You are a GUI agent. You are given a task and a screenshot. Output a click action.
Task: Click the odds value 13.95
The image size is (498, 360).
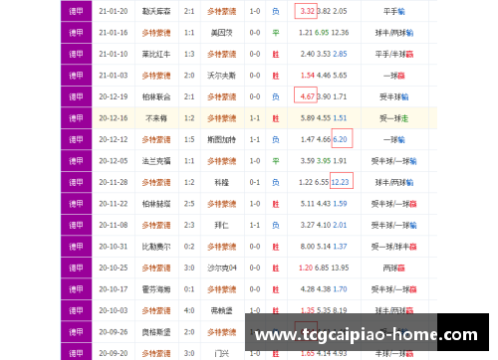pyautogui.click(x=340, y=268)
